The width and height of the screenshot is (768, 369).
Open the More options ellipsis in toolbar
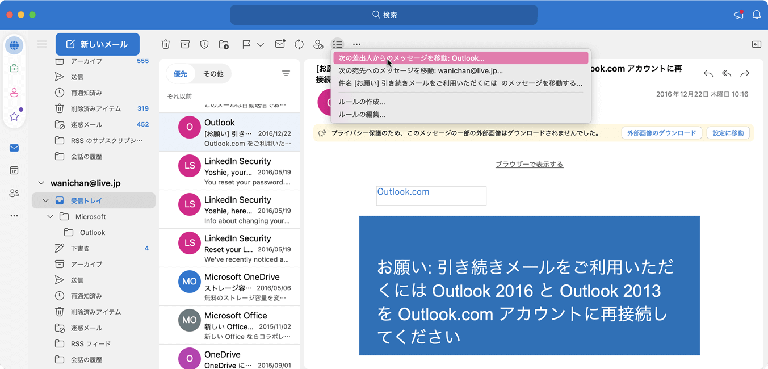pyautogui.click(x=356, y=44)
